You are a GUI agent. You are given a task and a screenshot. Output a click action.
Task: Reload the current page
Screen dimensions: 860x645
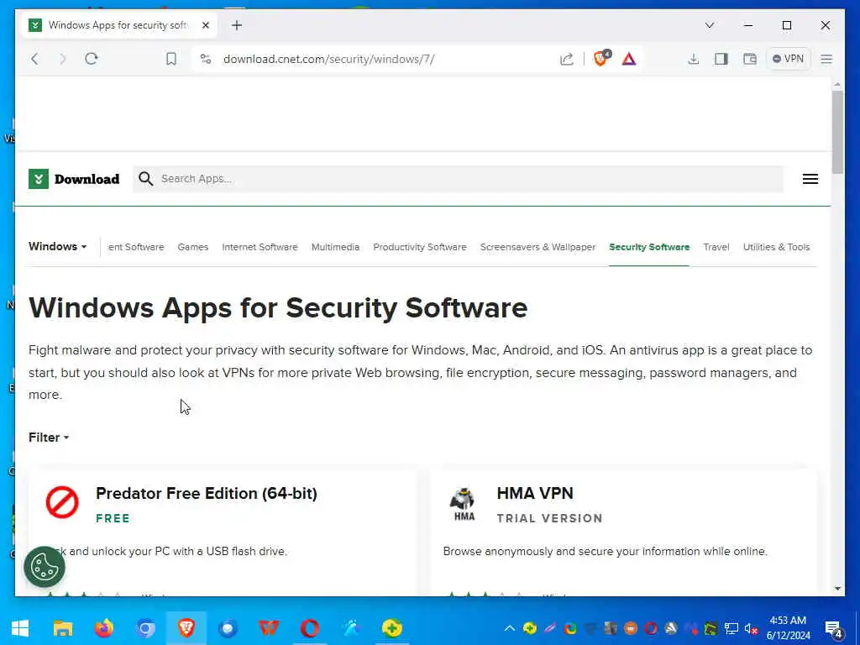[92, 59]
